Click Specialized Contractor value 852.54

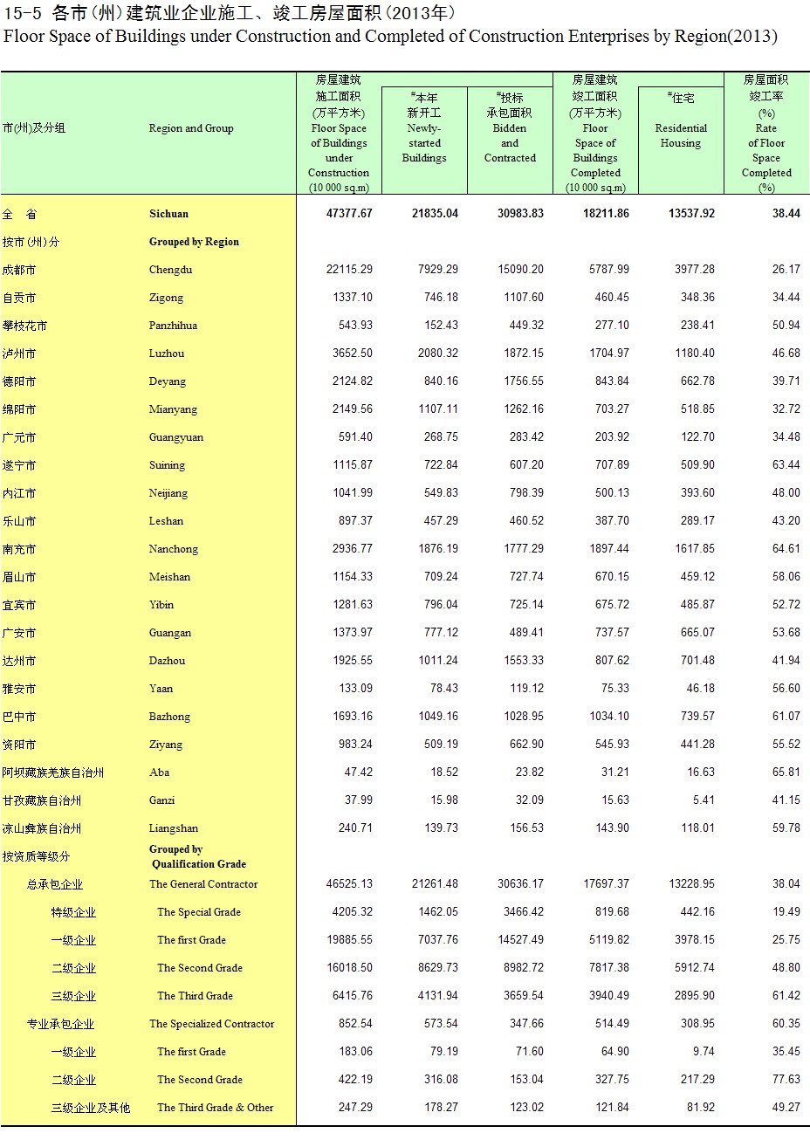coord(355,1024)
